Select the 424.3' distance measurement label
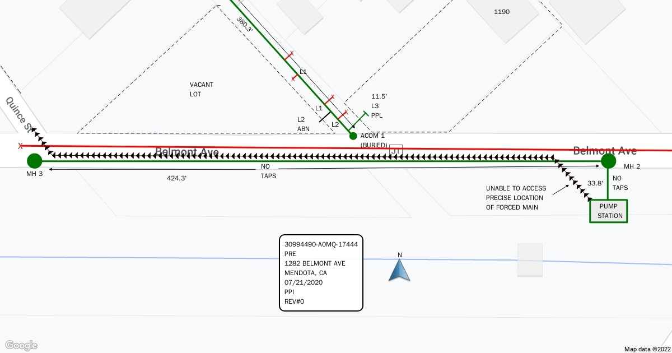Screen dimensions: 672x353 click(178, 178)
